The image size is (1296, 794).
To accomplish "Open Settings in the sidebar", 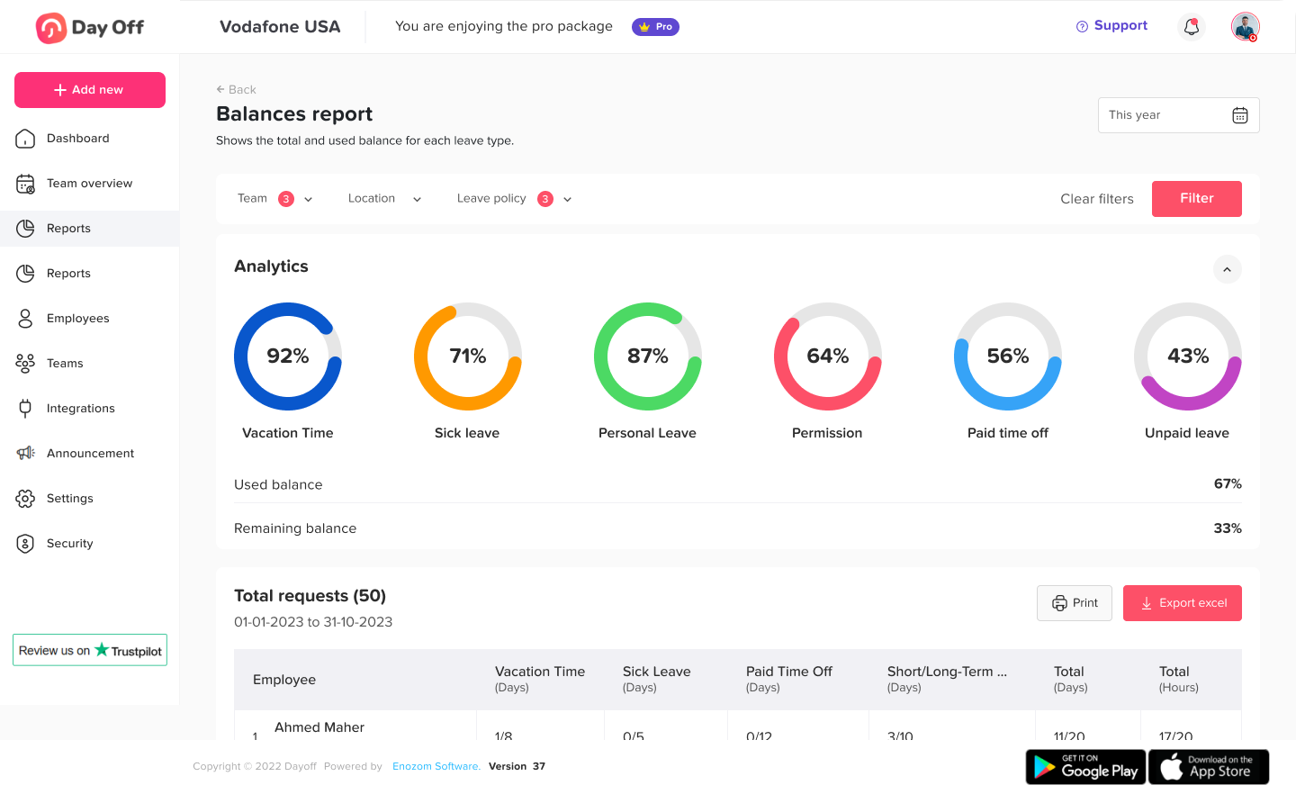I will coord(69,499).
